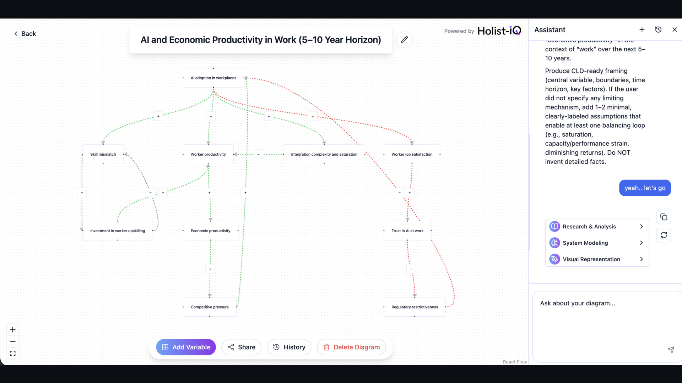The width and height of the screenshot is (682, 383).
Task: Open assistant chat history clock icon
Action: (x=658, y=30)
